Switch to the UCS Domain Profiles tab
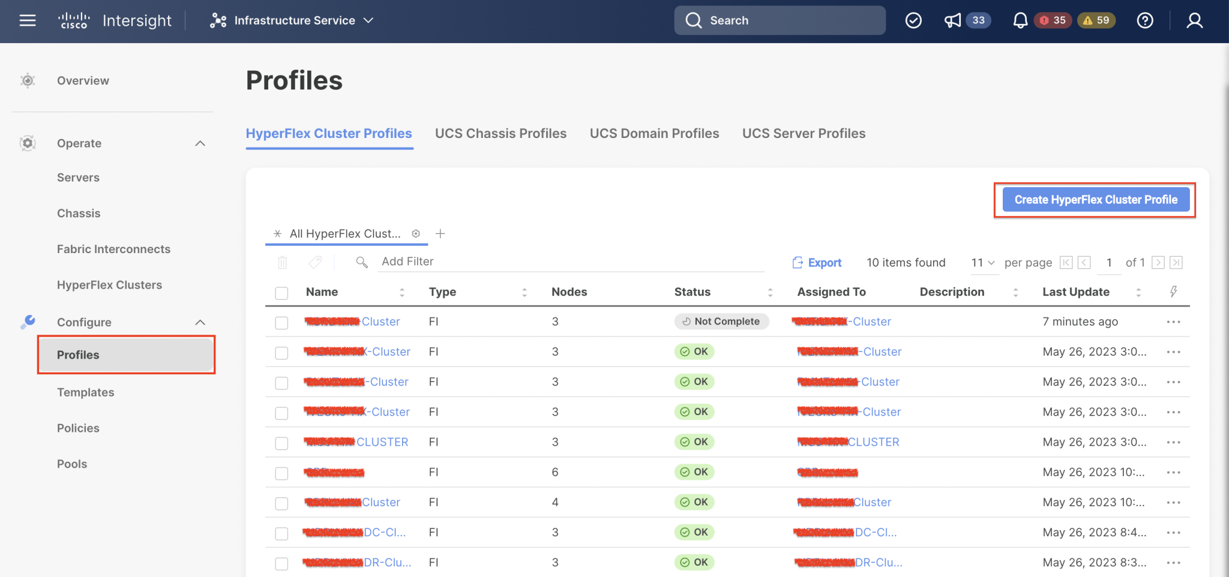This screenshot has height=577, width=1229. tap(654, 133)
